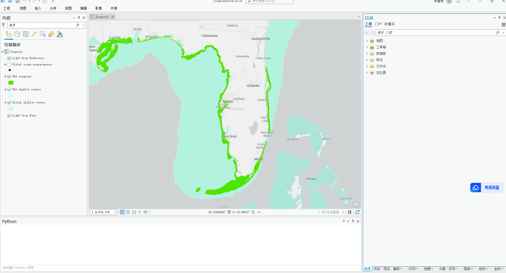Open the perspective imagery view icon

[60, 34]
